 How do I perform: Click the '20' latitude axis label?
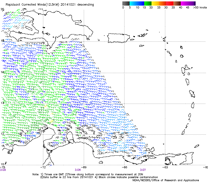pos(2,9)
